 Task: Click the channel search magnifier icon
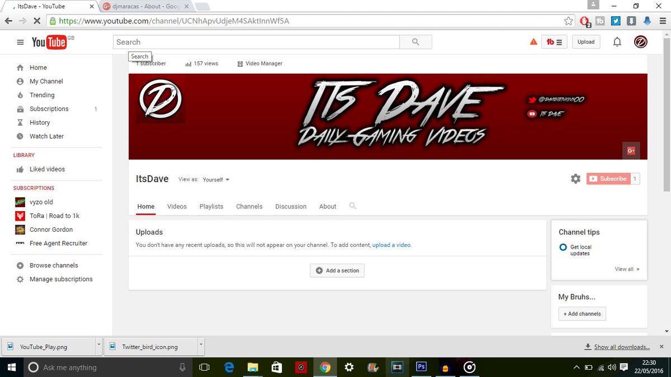click(352, 206)
